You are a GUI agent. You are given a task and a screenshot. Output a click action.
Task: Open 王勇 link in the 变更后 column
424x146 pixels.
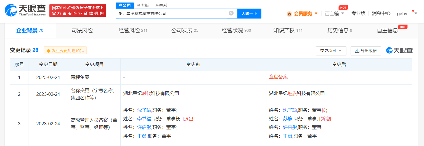[288, 136]
